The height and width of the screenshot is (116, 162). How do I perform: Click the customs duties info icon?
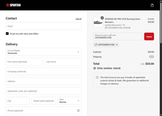point(97,77)
